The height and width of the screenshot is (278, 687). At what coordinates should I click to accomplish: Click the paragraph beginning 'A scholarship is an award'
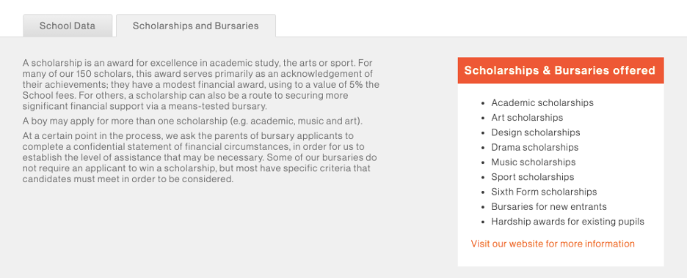coord(200,84)
